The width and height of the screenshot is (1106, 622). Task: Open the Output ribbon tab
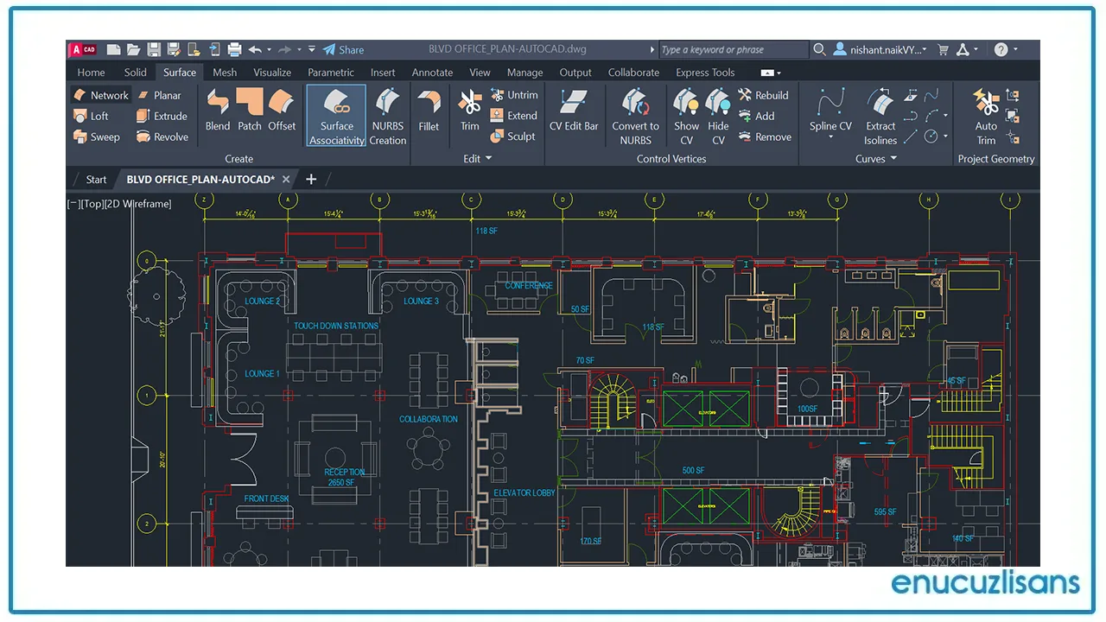coord(575,73)
